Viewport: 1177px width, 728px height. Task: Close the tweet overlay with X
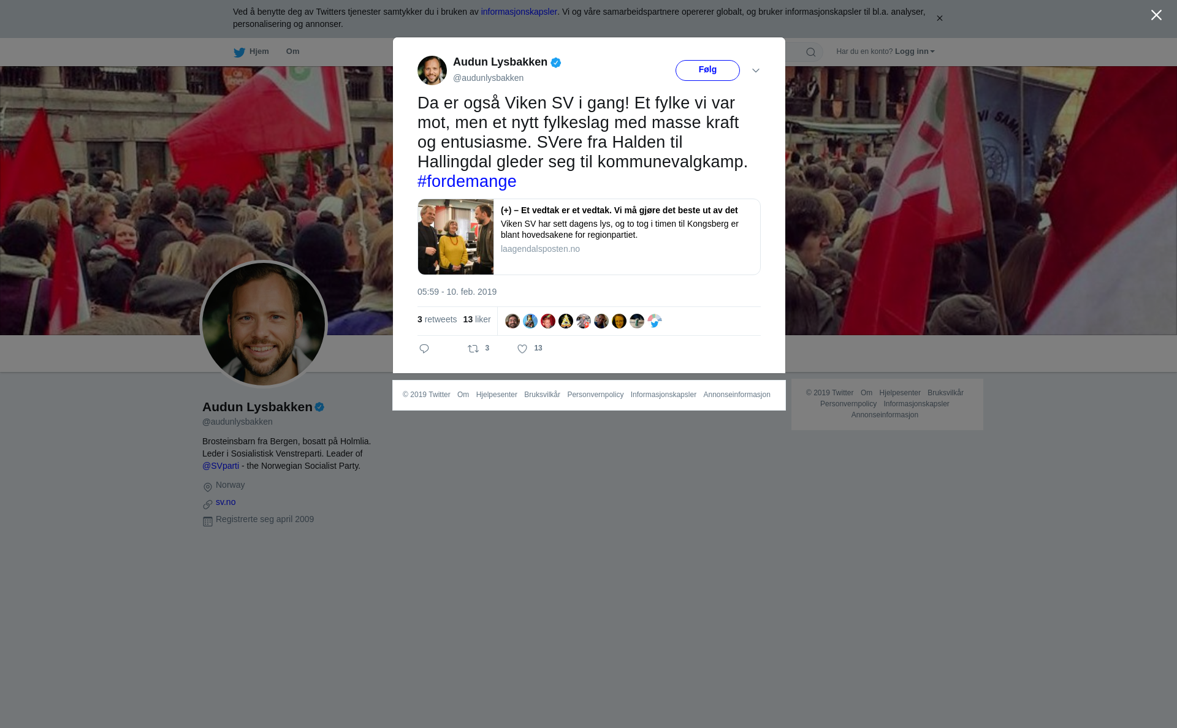[1156, 15]
